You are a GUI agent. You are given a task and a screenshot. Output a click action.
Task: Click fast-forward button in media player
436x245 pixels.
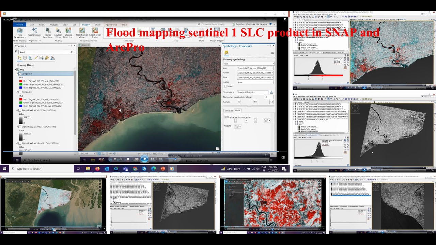click(x=152, y=159)
